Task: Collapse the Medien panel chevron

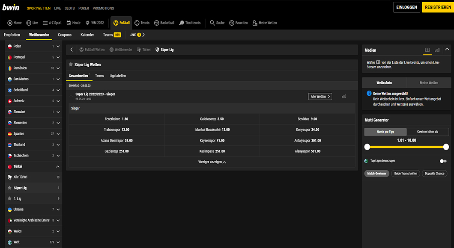Action: tap(447, 50)
